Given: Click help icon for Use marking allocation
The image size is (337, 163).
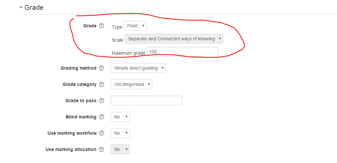Looking at the screenshot, I should [101, 149].
